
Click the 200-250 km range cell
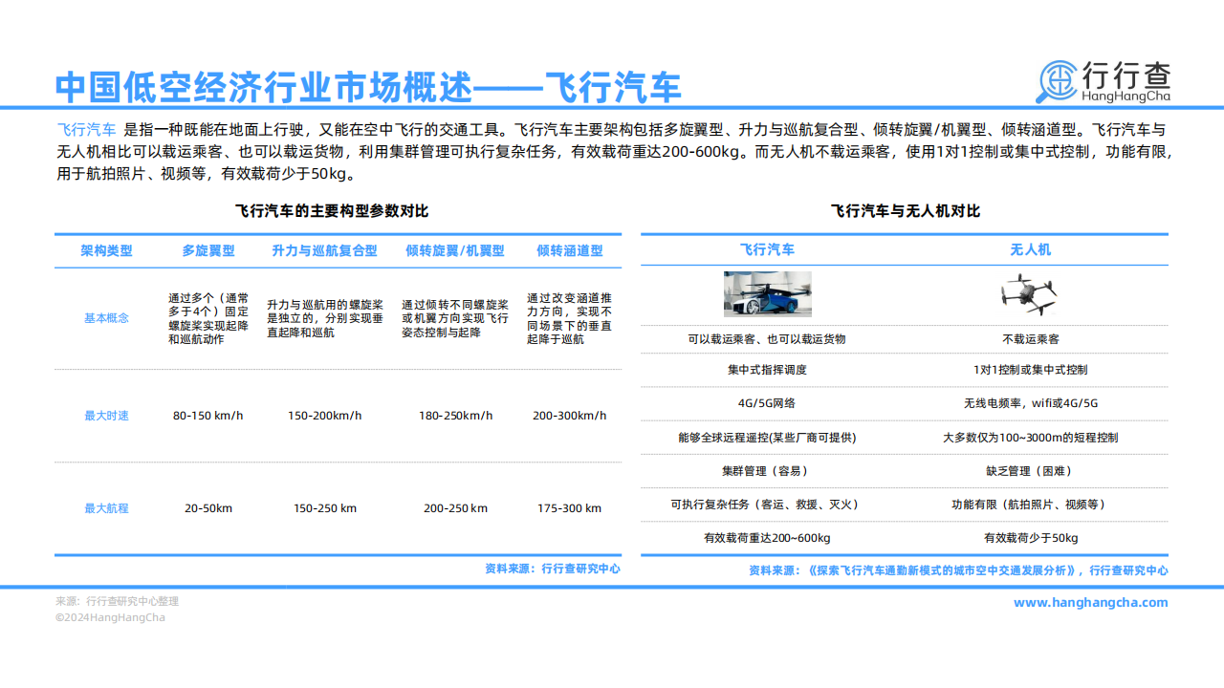click(x=456, y=508)
